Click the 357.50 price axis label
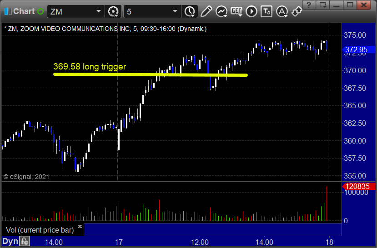377x248 pixels. pyautogui.click(x=355, y=158)
